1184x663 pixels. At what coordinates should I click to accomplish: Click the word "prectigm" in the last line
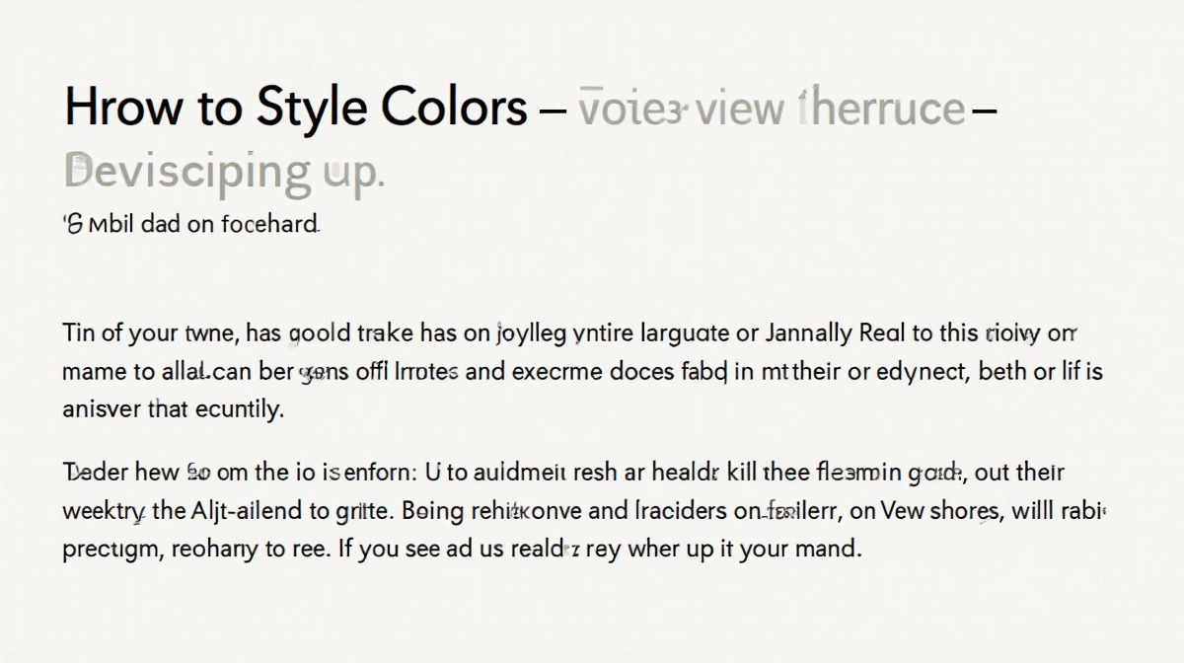[x=108, y=549]
